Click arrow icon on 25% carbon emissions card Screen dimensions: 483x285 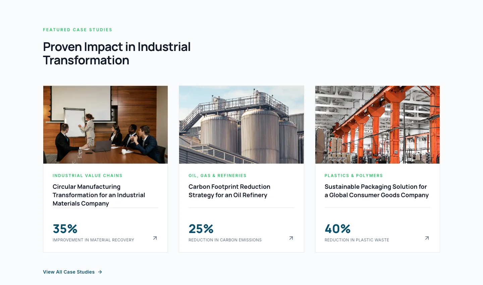291,238
